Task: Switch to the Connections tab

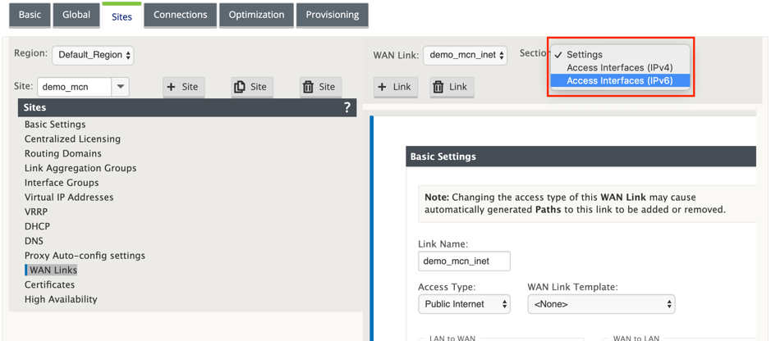Action: point(181,16)
